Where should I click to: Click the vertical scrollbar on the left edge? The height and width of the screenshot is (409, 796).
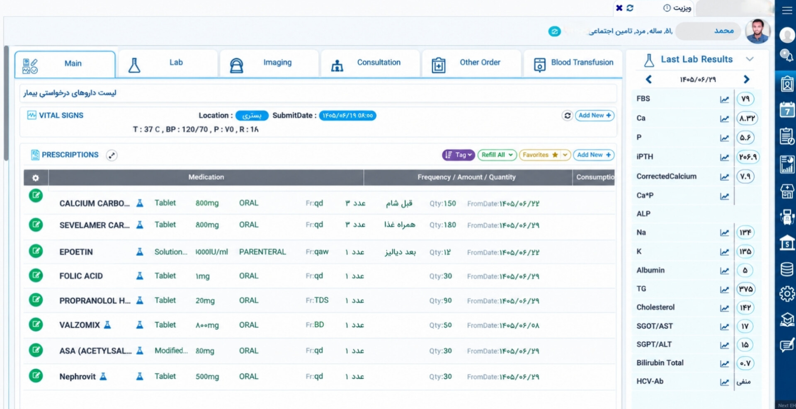coord(6,104)
